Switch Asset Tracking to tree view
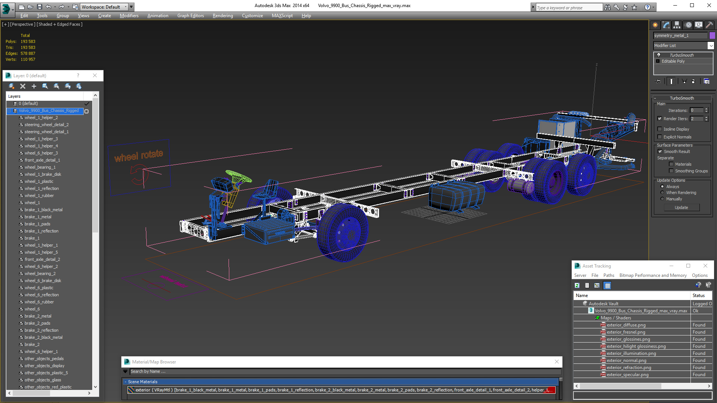717x403 pixels. coord(597,285)
